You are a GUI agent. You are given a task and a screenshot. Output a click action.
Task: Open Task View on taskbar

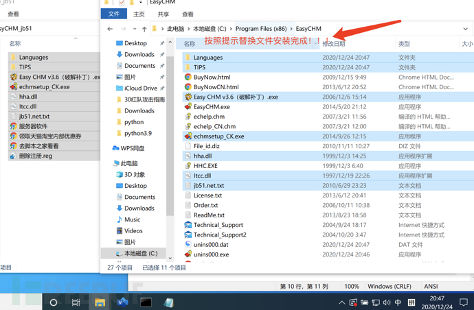click(76, 302)
